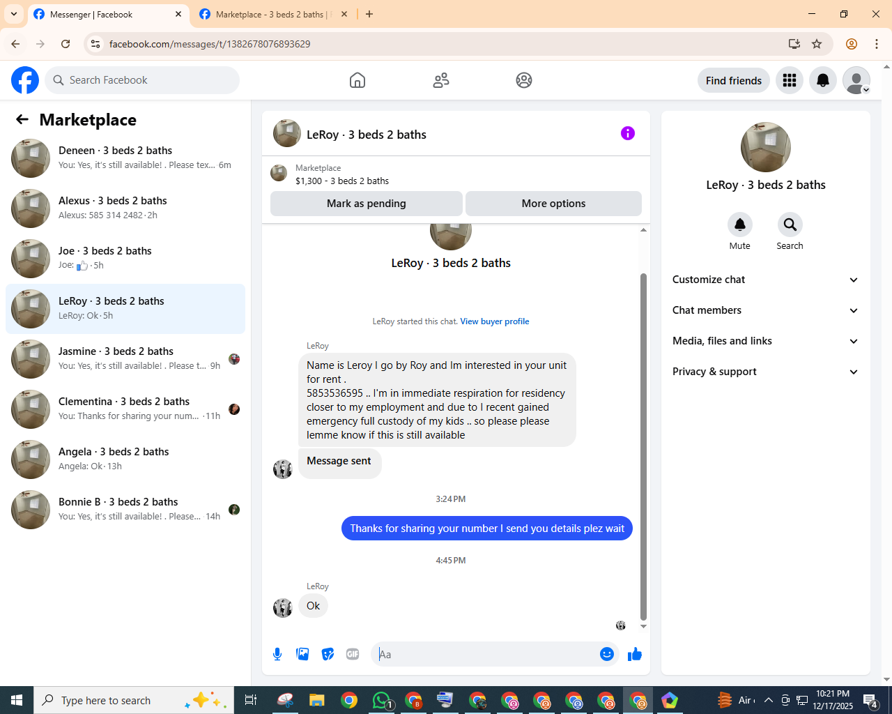The width and height of the screenshot is (892, 714).
Task: Expand the Customize chat section
Action: [x=766, y=280]
